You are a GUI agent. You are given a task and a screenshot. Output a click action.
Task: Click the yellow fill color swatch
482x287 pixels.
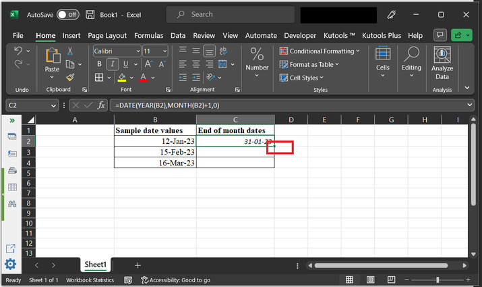tap(122, 78)
